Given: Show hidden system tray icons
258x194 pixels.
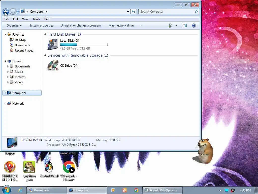Looking at the screenshot, I should point(220,190).
